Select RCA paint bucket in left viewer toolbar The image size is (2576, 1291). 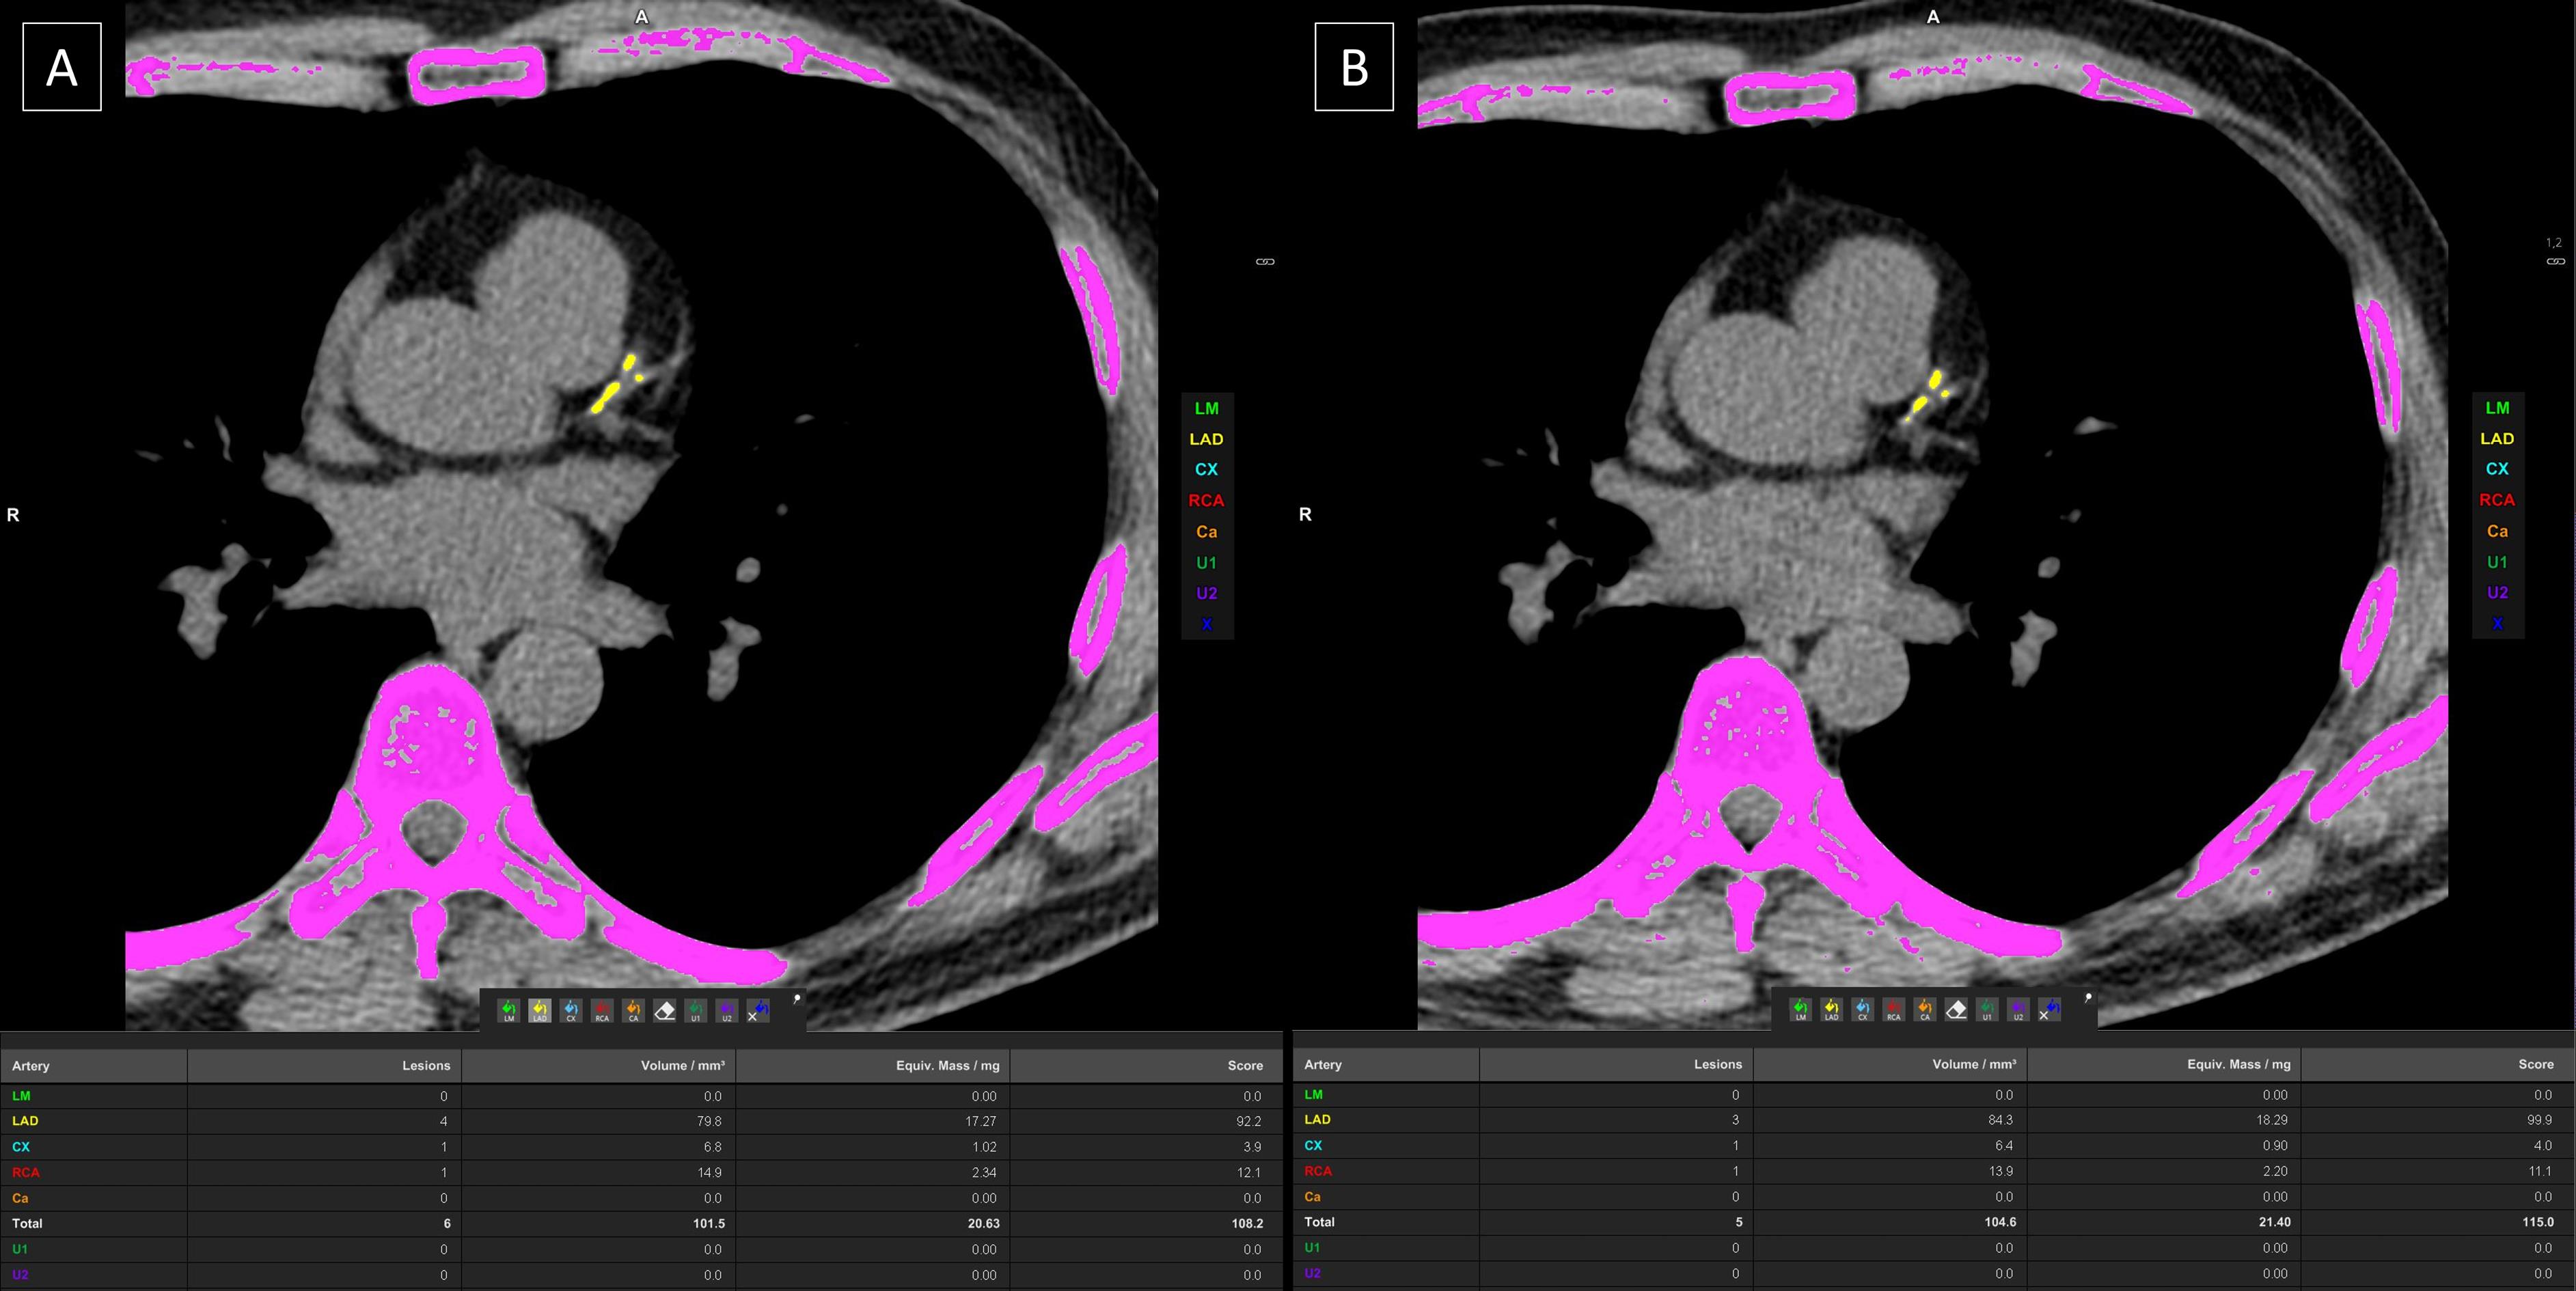click(602, 1011)
